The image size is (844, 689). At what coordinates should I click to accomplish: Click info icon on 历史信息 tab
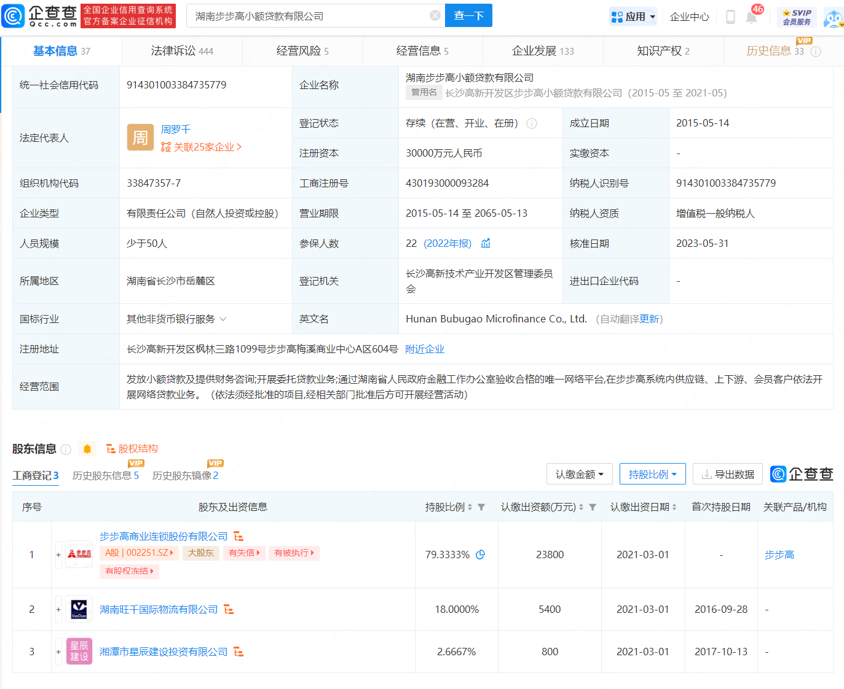click(x=816, y=52)
